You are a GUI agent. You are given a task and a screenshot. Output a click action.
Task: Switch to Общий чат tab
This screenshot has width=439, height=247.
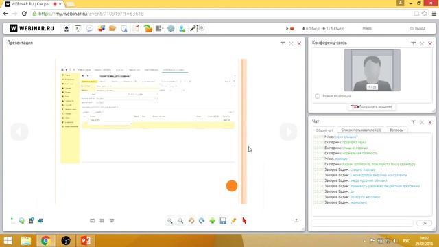point(324,130)
